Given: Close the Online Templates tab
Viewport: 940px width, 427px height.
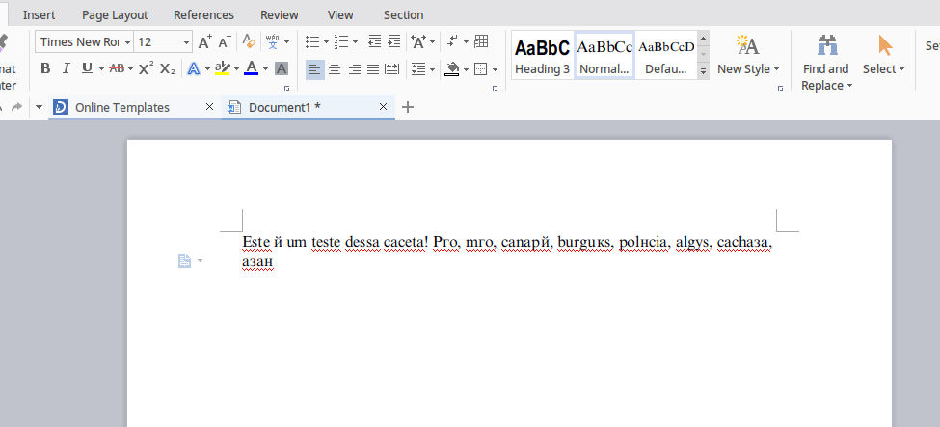Looking at the screenshot, I should 209,107.
